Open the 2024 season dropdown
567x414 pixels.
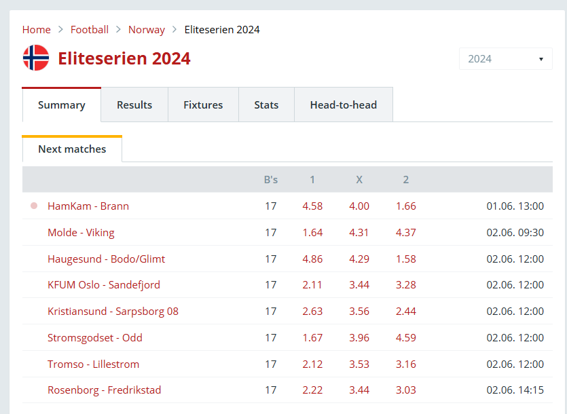pos(505,58)
